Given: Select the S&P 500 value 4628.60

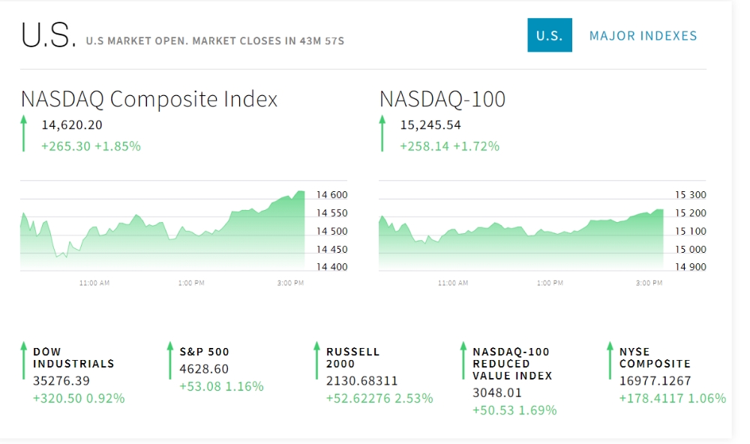Looking at the screenshot, I should tap(204, 369).
